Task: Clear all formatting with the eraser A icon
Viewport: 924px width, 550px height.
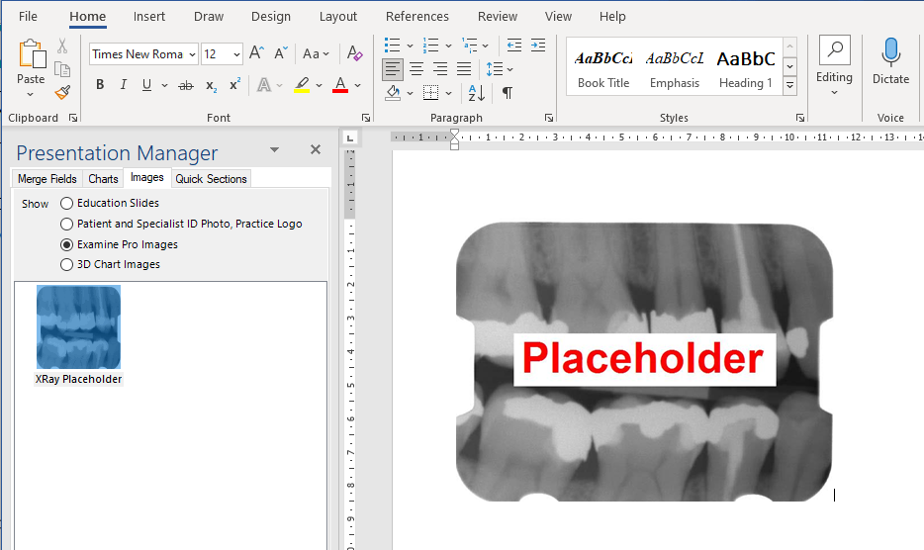Action: [x=355, y=53]
